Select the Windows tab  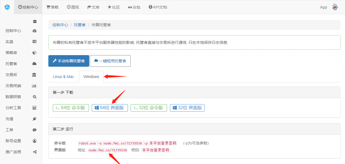[x=91, y=77]
